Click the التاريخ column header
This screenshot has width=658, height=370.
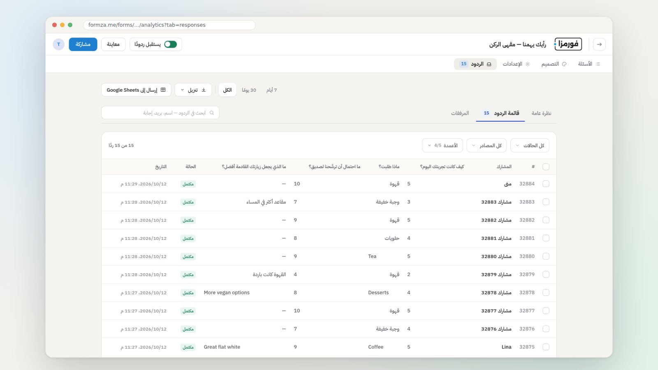(x=161, y=166)
